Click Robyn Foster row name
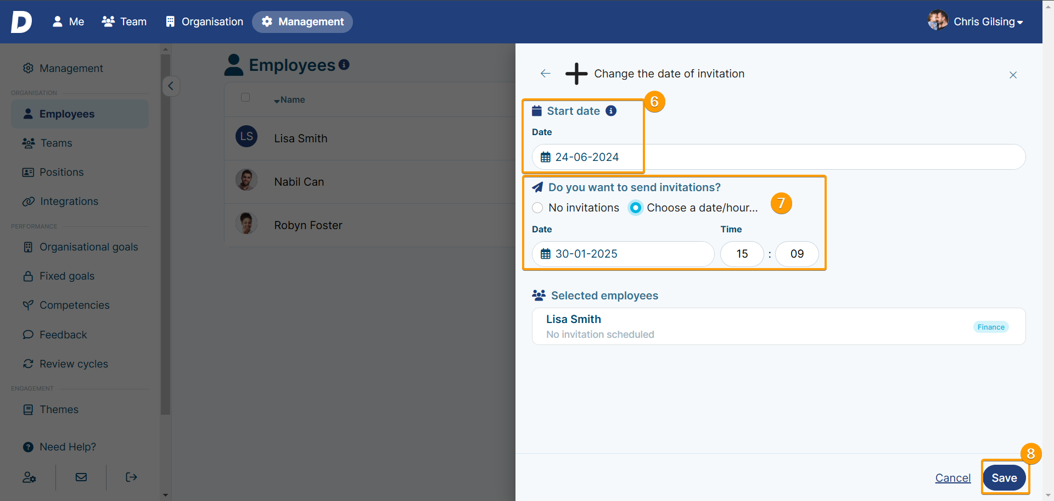This screenshot has height=501, width=1054. [x=308, y=225]
